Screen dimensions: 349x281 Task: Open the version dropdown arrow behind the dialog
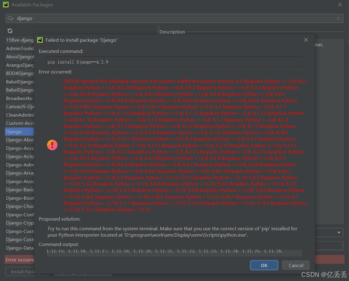click(x=339, y=233)
